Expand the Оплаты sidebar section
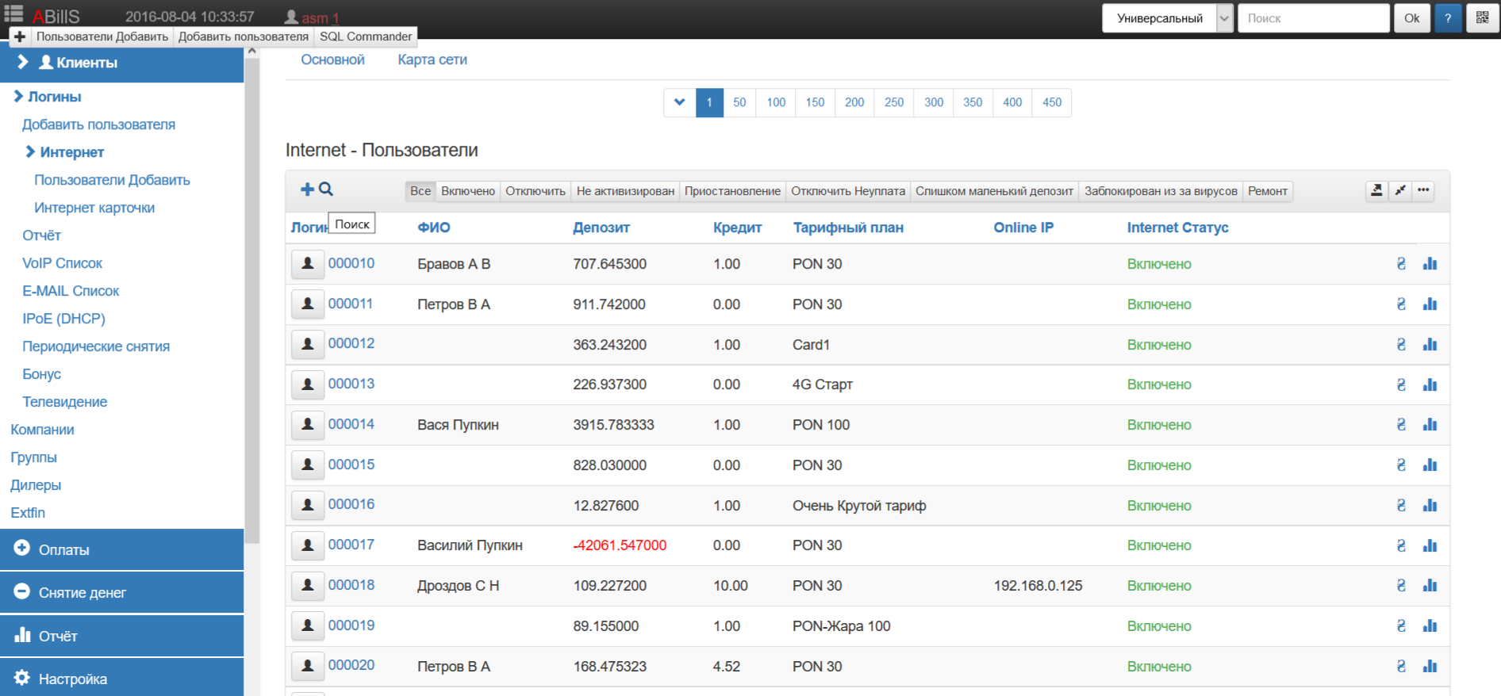1501x696 pixels. [122, 549]
